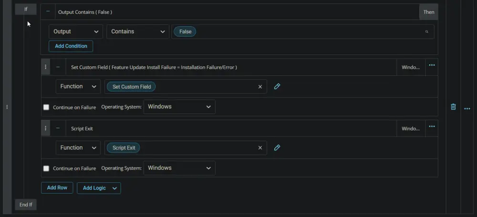Click the outer block drag handle on left edge
The height and width of the screenshot is (217, 477).
coord(7,107)
